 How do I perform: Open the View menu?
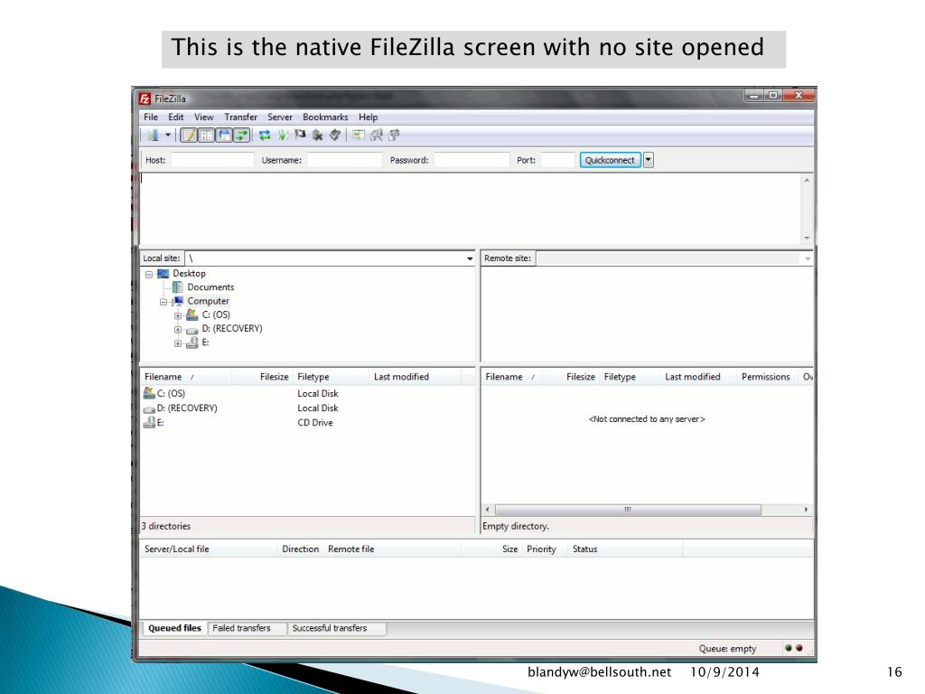(203, 117)
